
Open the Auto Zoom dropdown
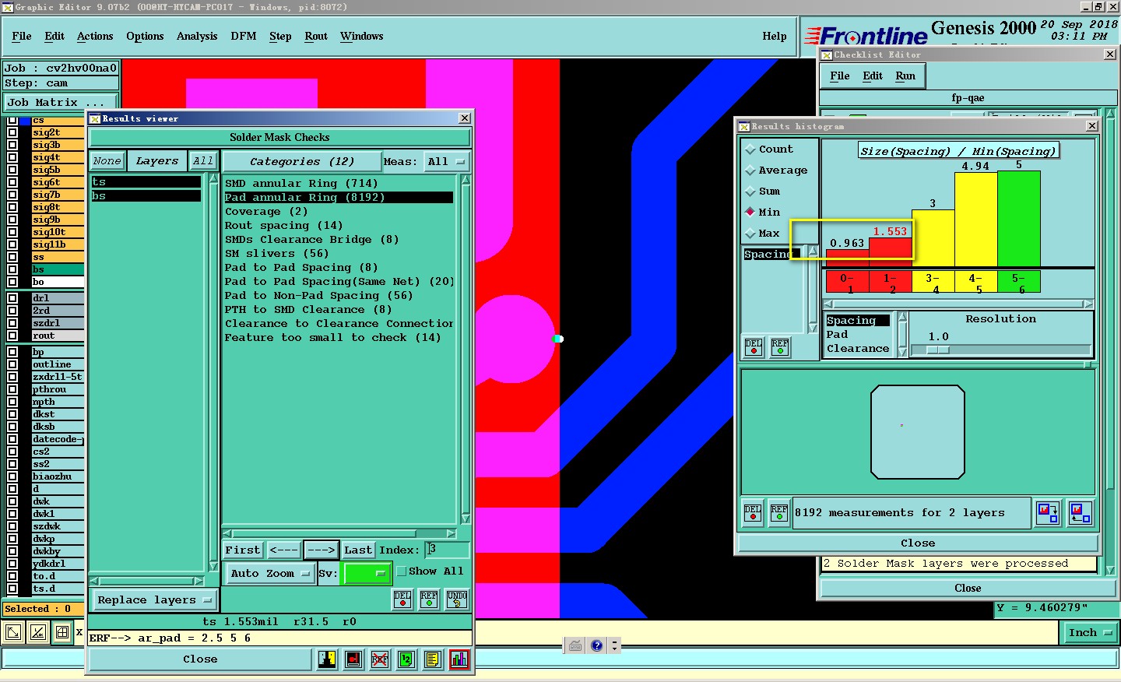(269, 574)
